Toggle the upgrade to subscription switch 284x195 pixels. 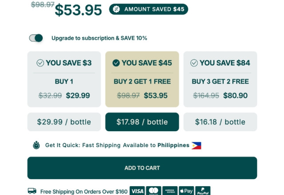[x=36, y=38]
